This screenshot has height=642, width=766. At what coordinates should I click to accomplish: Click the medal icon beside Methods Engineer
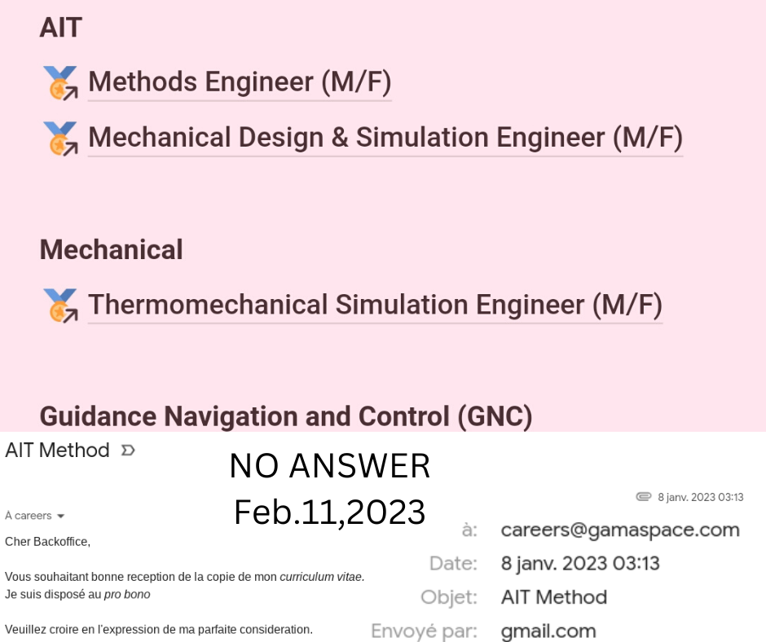(x=60, y=82)
